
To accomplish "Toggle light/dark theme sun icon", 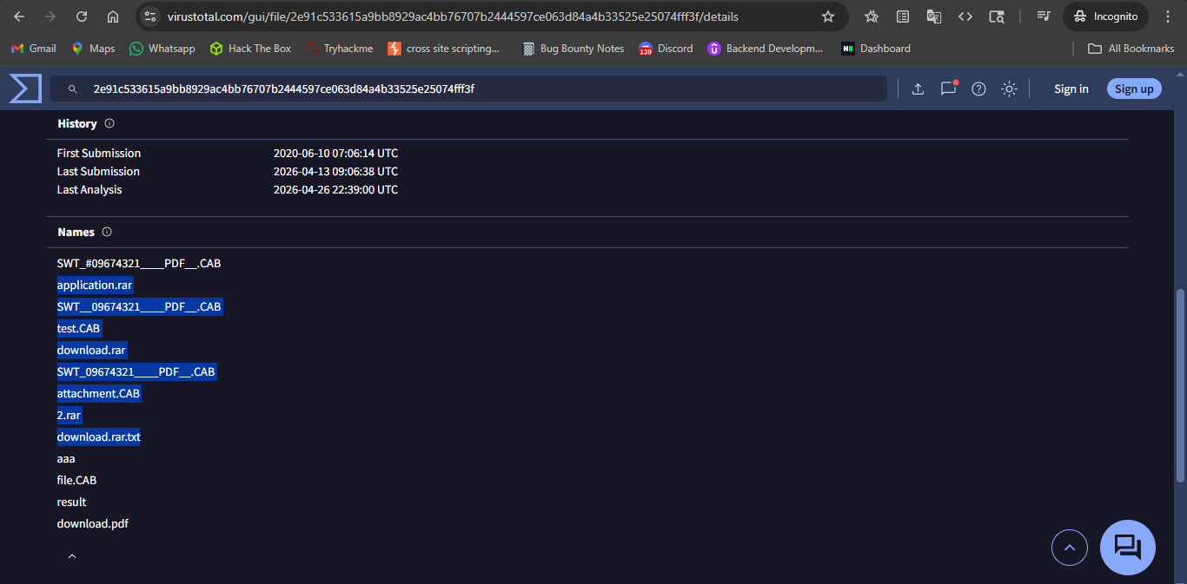I will tap(1009, 89).
